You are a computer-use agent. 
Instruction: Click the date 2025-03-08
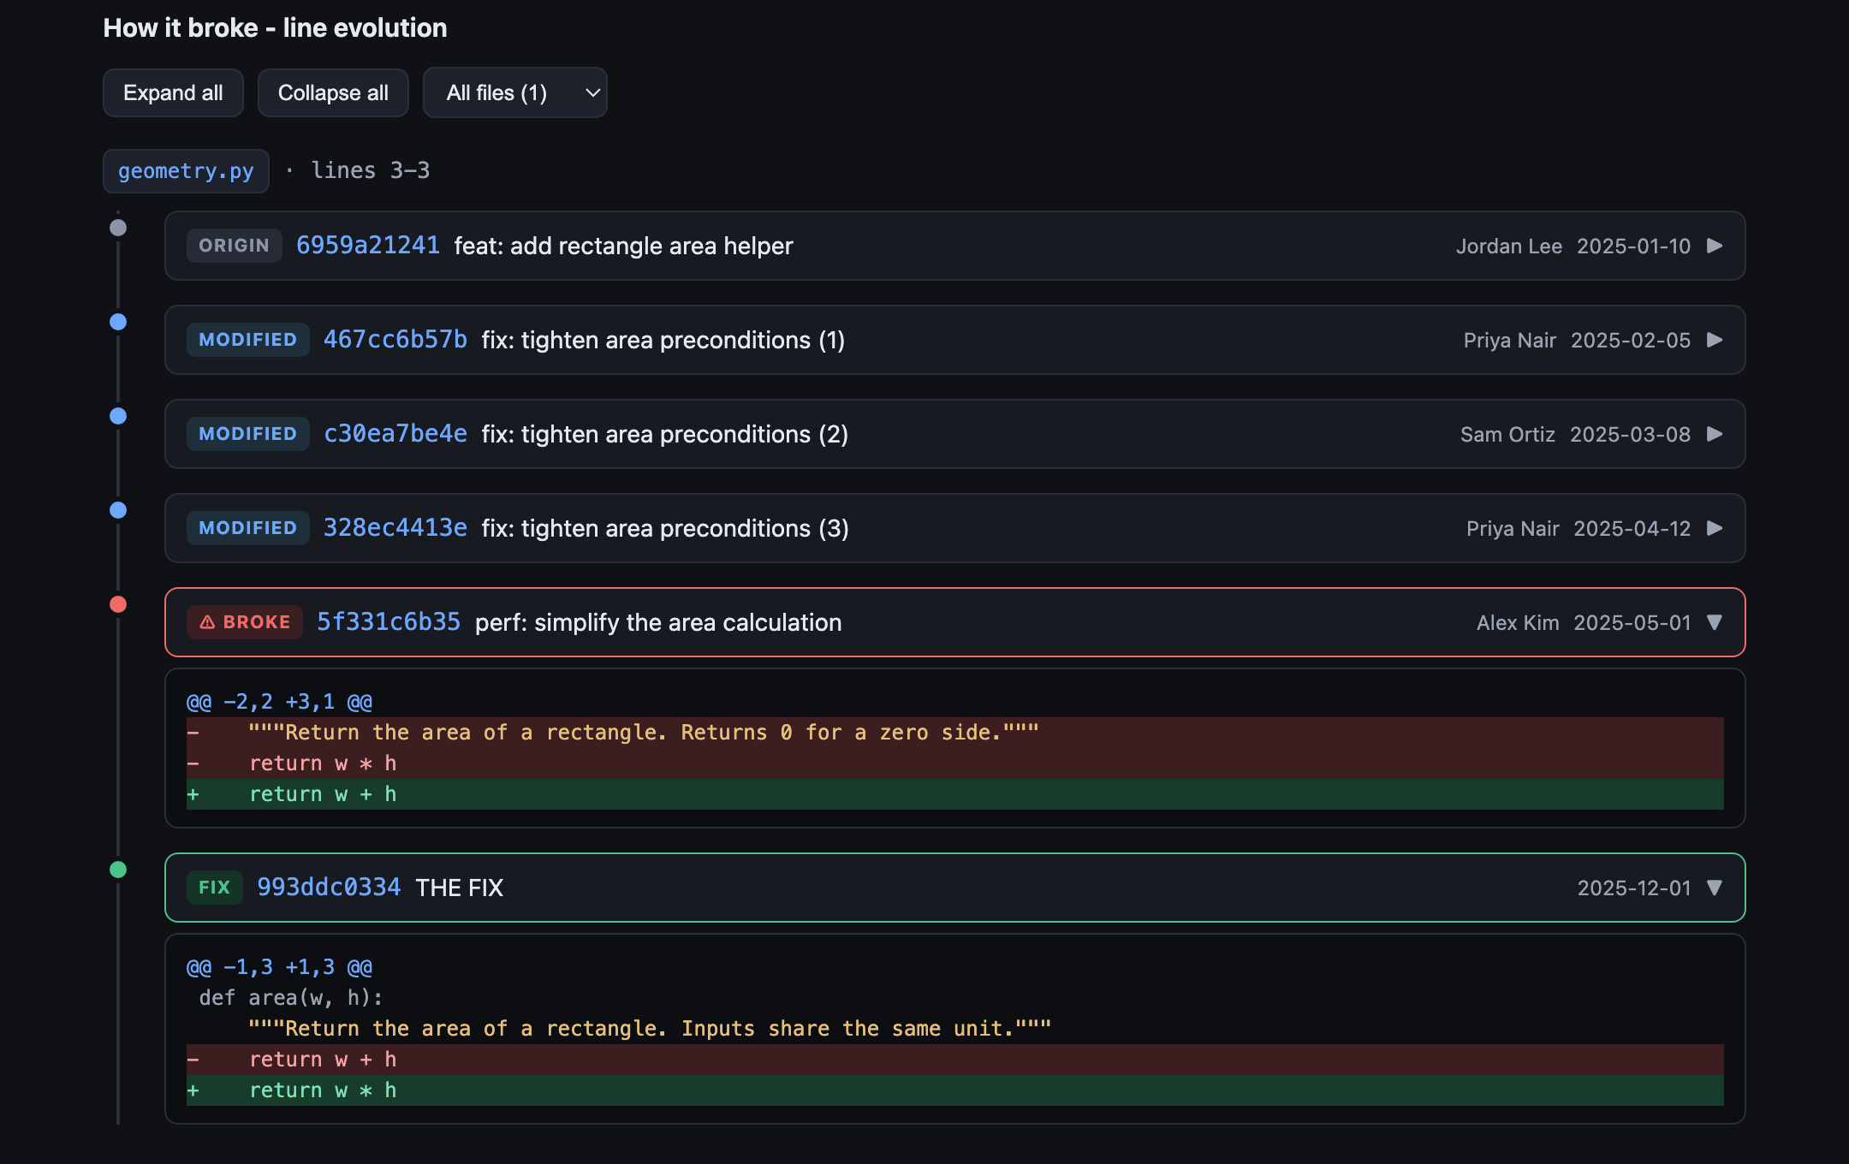1630,434
